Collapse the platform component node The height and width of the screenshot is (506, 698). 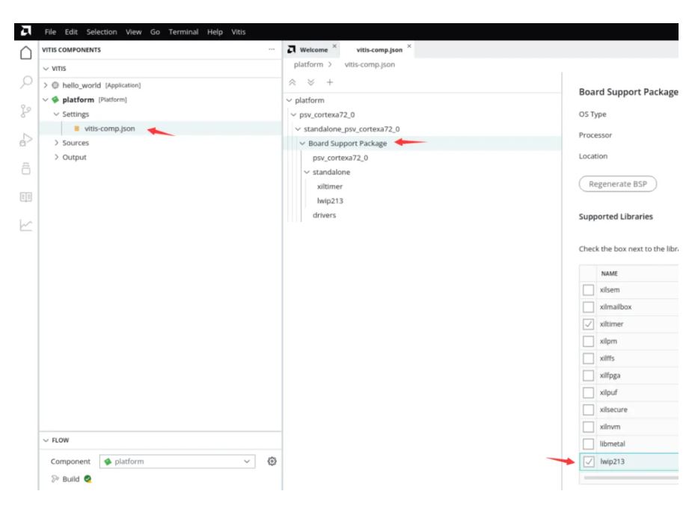coord(46,99)
